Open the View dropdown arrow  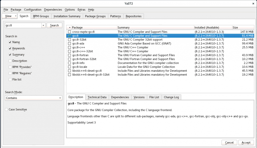pyautogui.click(x=16, y=16)
